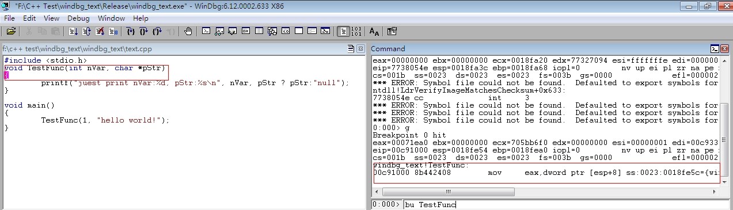Click the '00c91000 8b442408 mov' disassembly line
Viewport: 733px width, 210px height.
coord(546,173)
